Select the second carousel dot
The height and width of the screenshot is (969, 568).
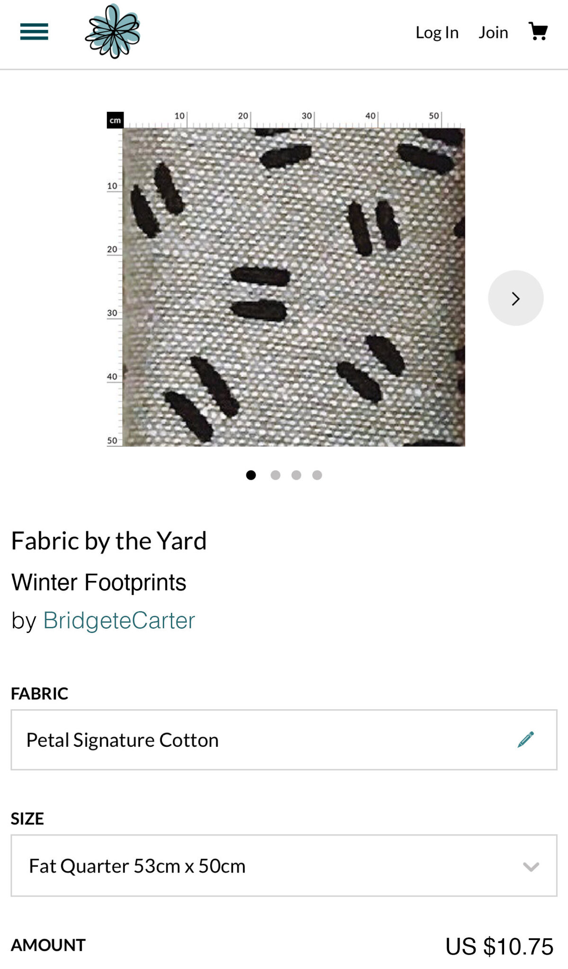point(275,475)
